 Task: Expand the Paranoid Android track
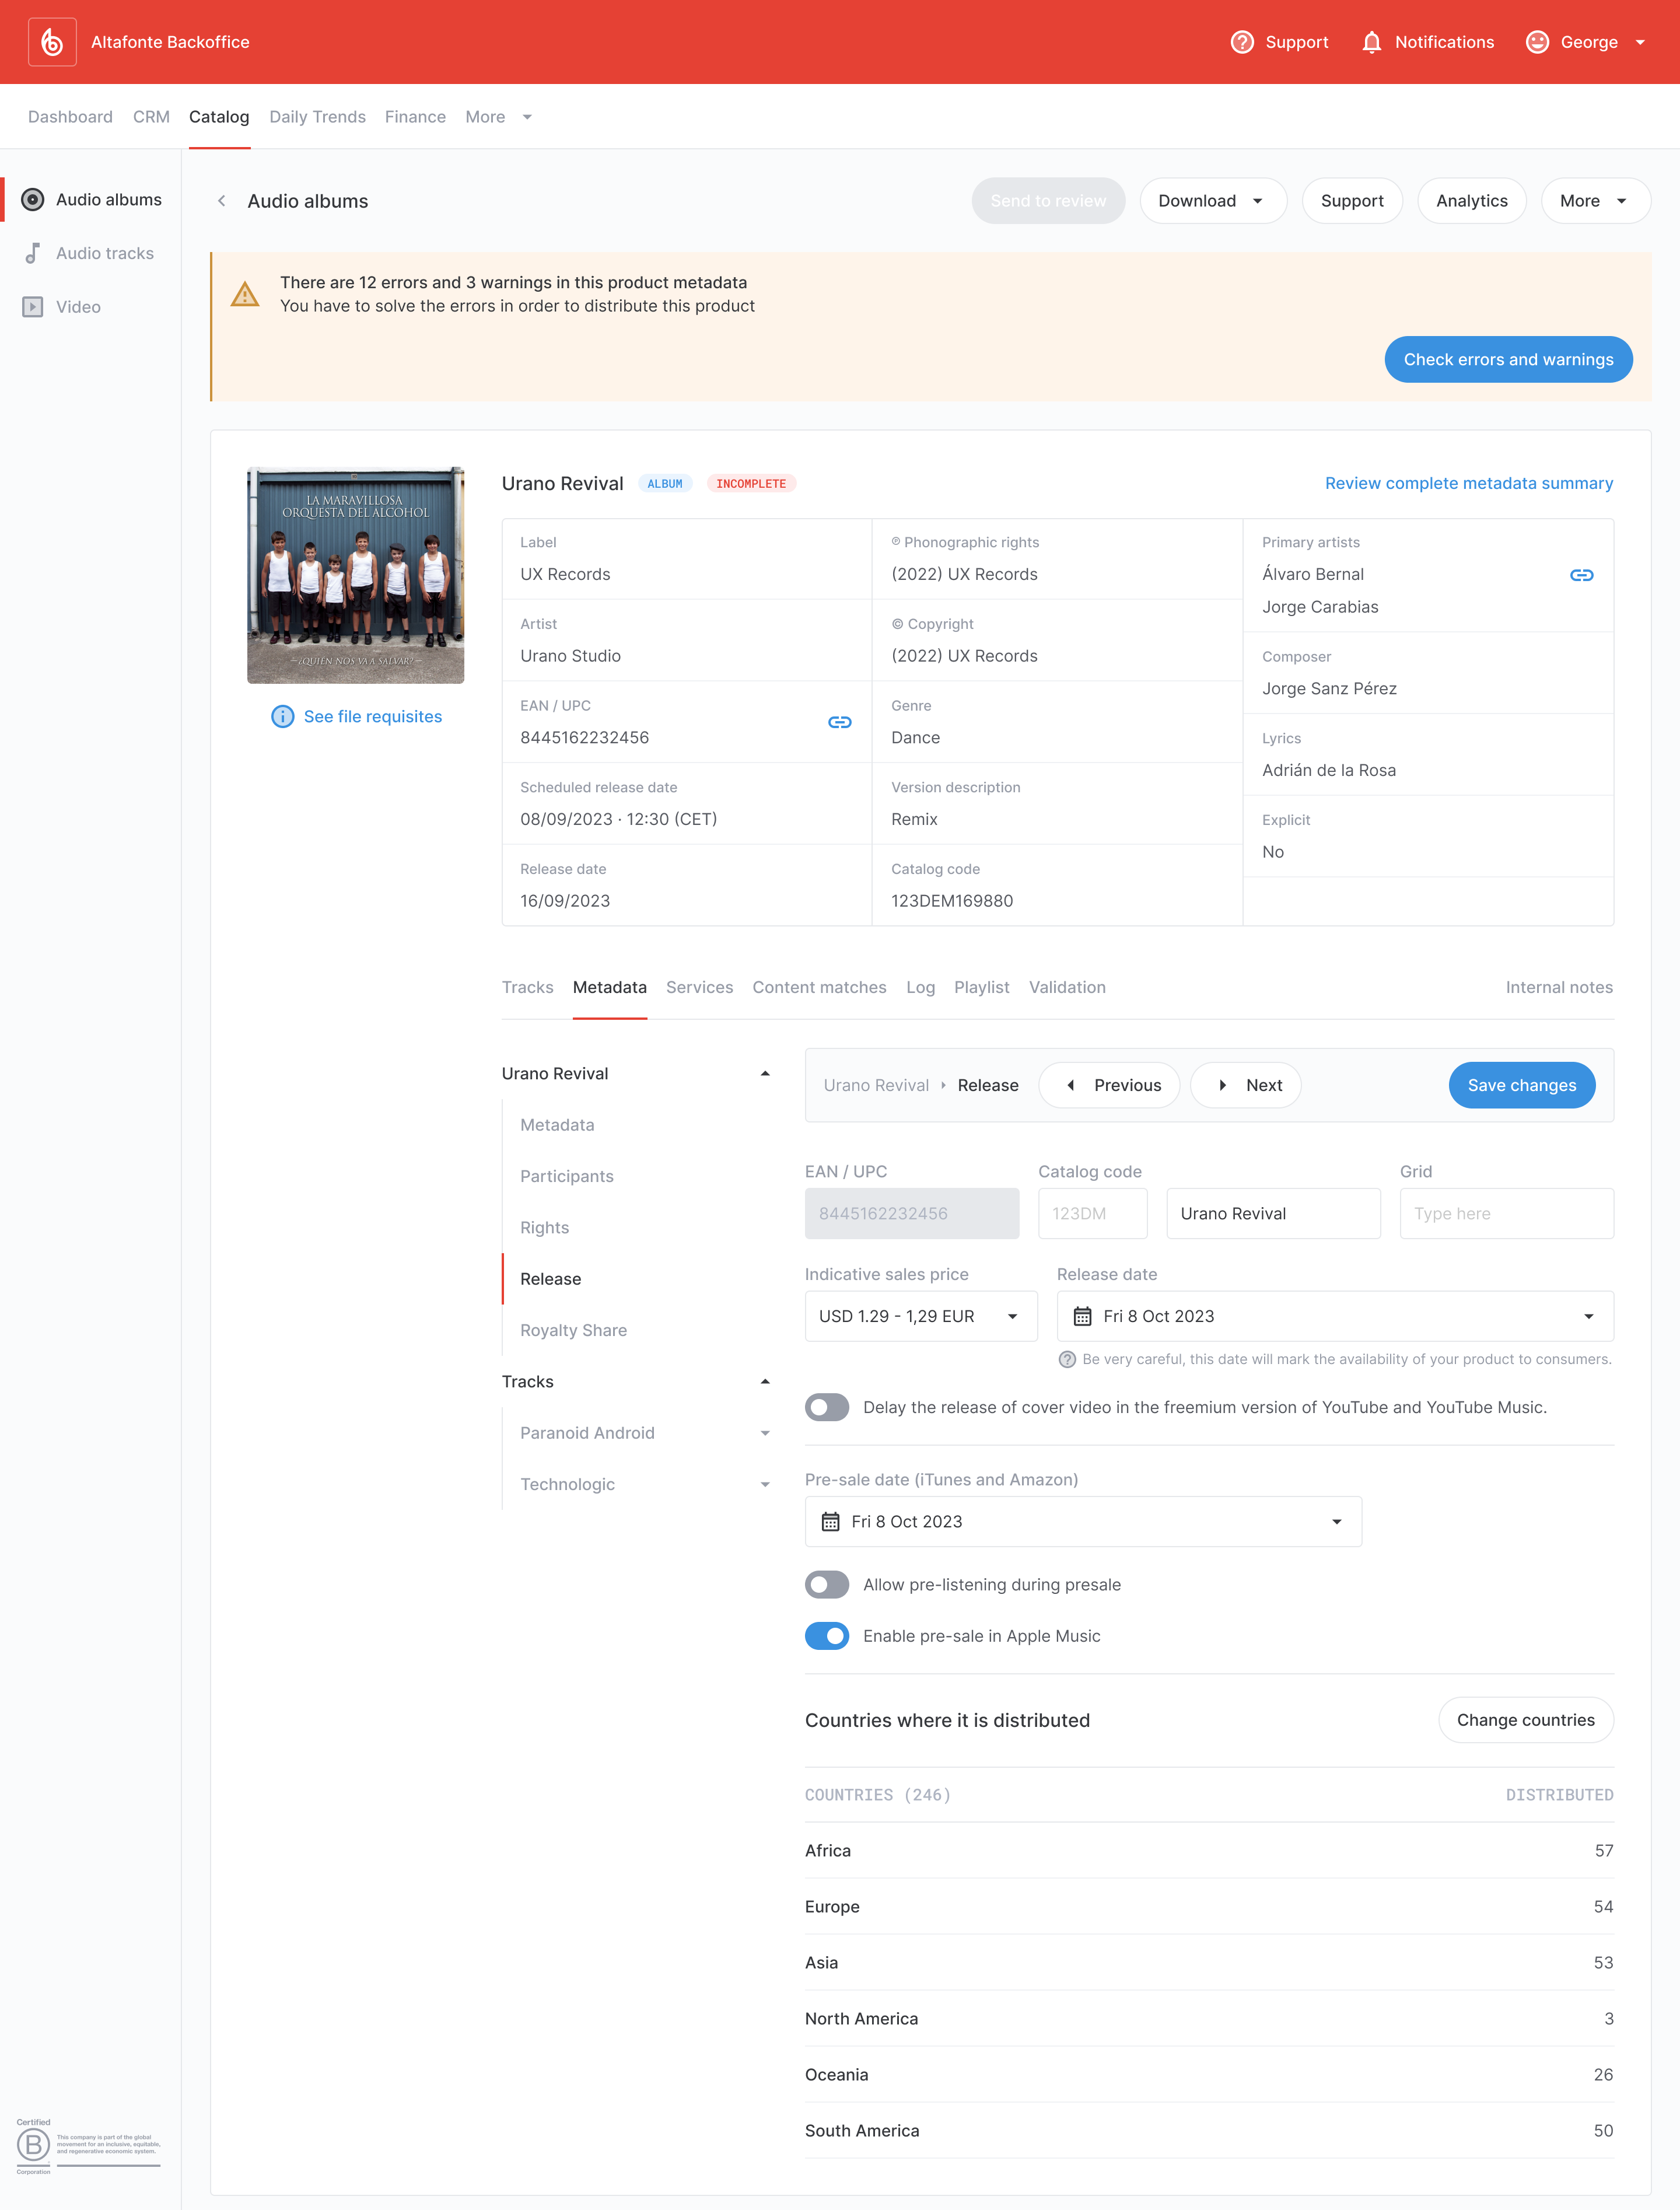click(x=765, y=1433)
